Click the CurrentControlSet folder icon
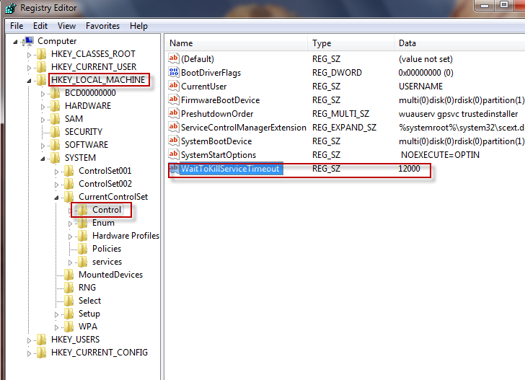525x380 pixels. coord(69,197)
